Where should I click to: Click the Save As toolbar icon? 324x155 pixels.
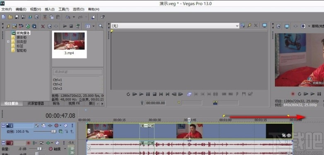click(23, 17)
